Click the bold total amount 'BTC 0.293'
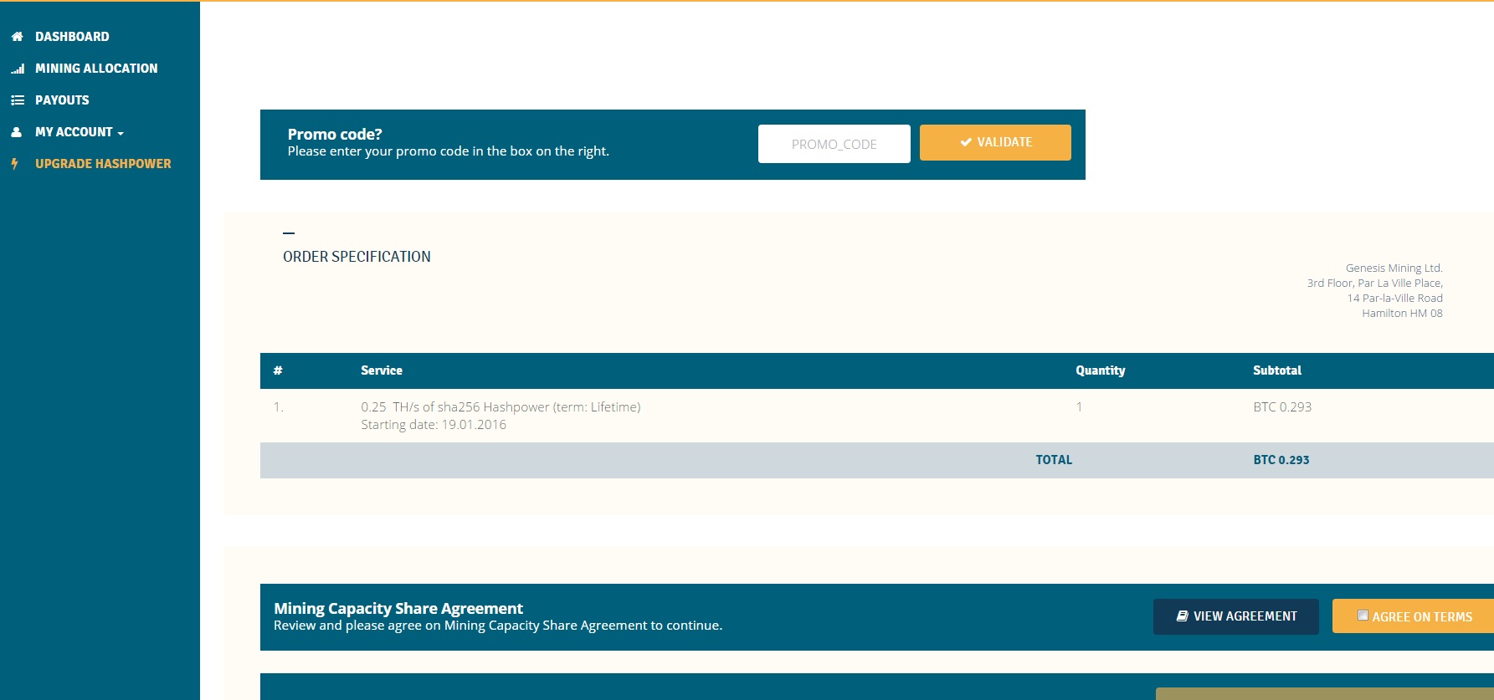This screenshot has height=700, width=1494. point(1281,460)
